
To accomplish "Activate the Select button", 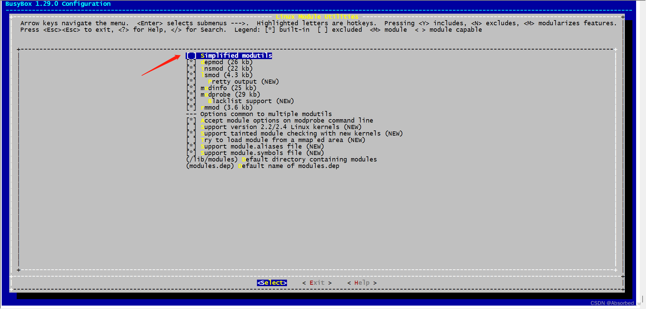I will point(272,283).
